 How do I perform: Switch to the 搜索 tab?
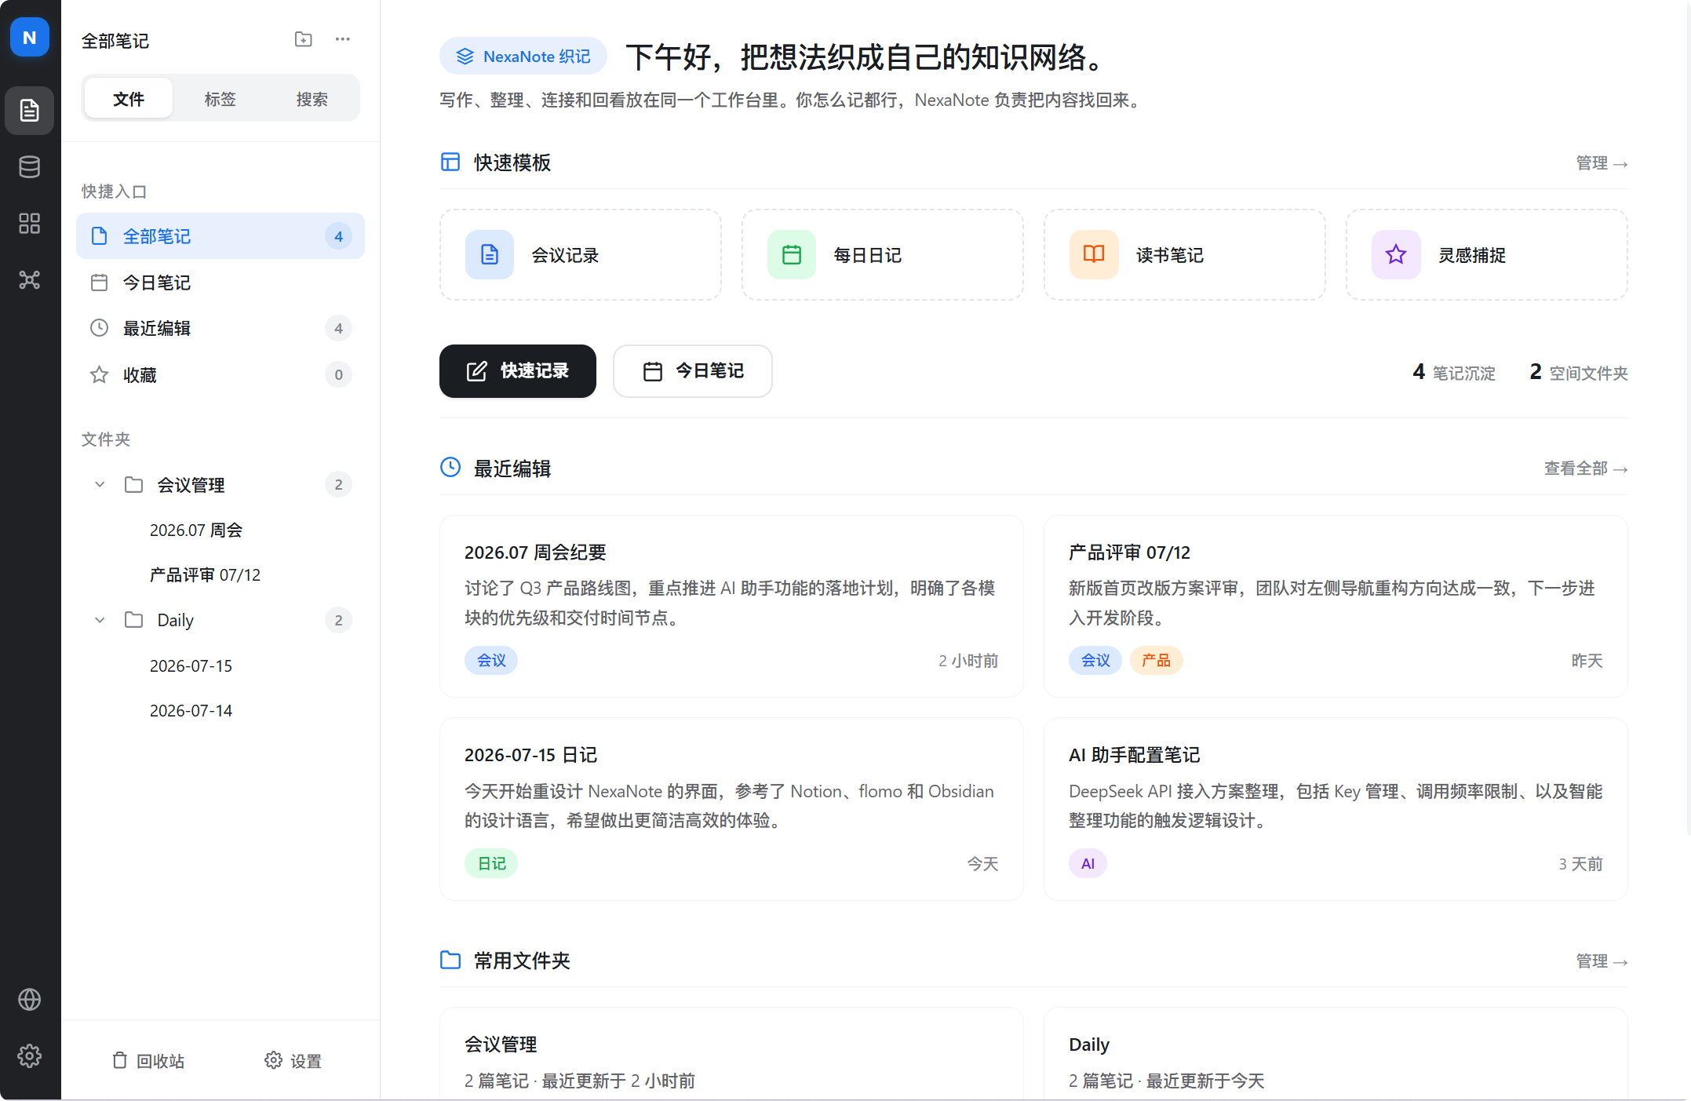tap(312, 99)
